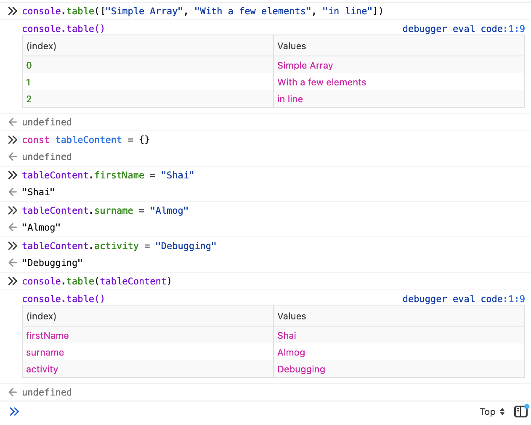Click the prompt chevron before console.table(tableContent)

point(12,281)
